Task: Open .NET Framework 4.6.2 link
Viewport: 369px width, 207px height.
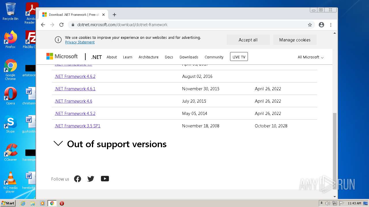Action: tap(75, 76)
